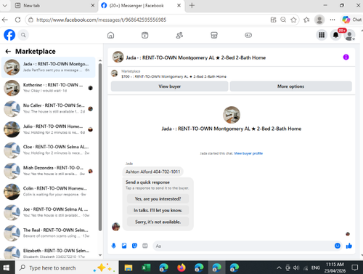
Task: Record a voice clip with microphone icon
Action: pos(113,246)
